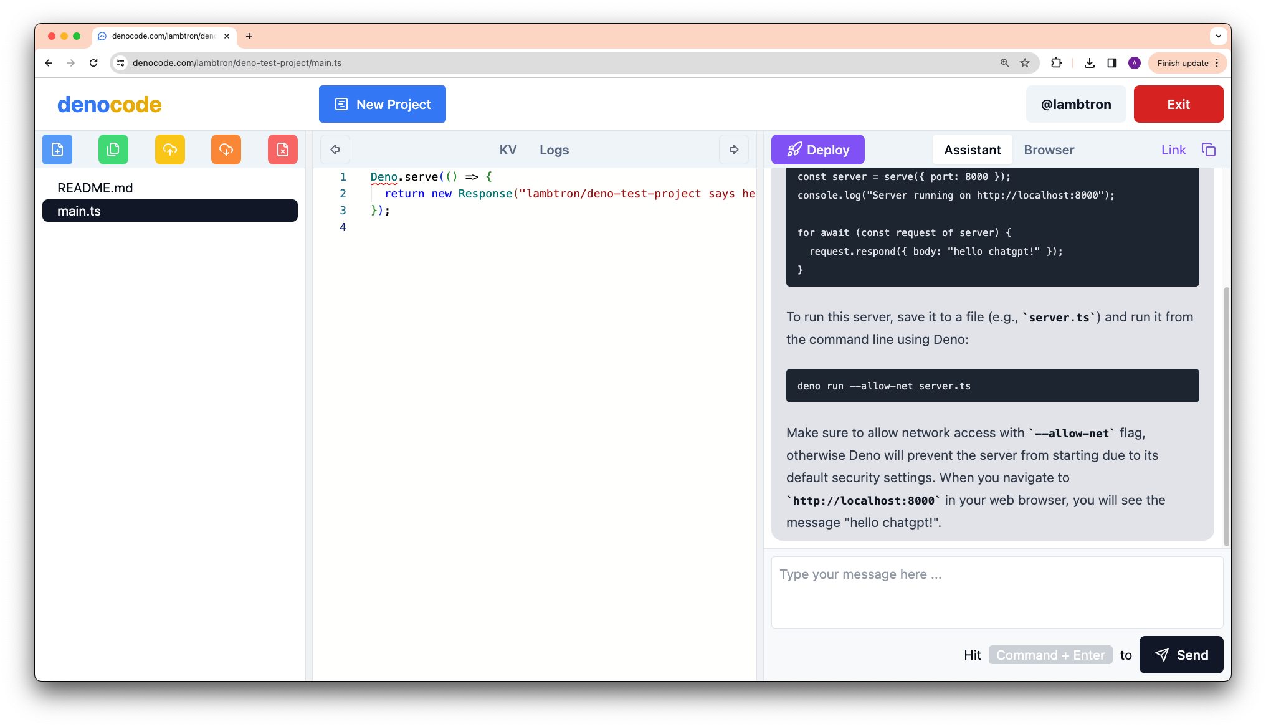
Task: Go forward in browser history
Action: [x=71, y=63]
